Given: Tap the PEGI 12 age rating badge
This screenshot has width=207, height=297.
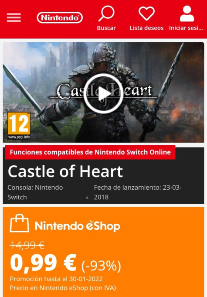Looking at the screenshot, I should [x=19, y=126].
